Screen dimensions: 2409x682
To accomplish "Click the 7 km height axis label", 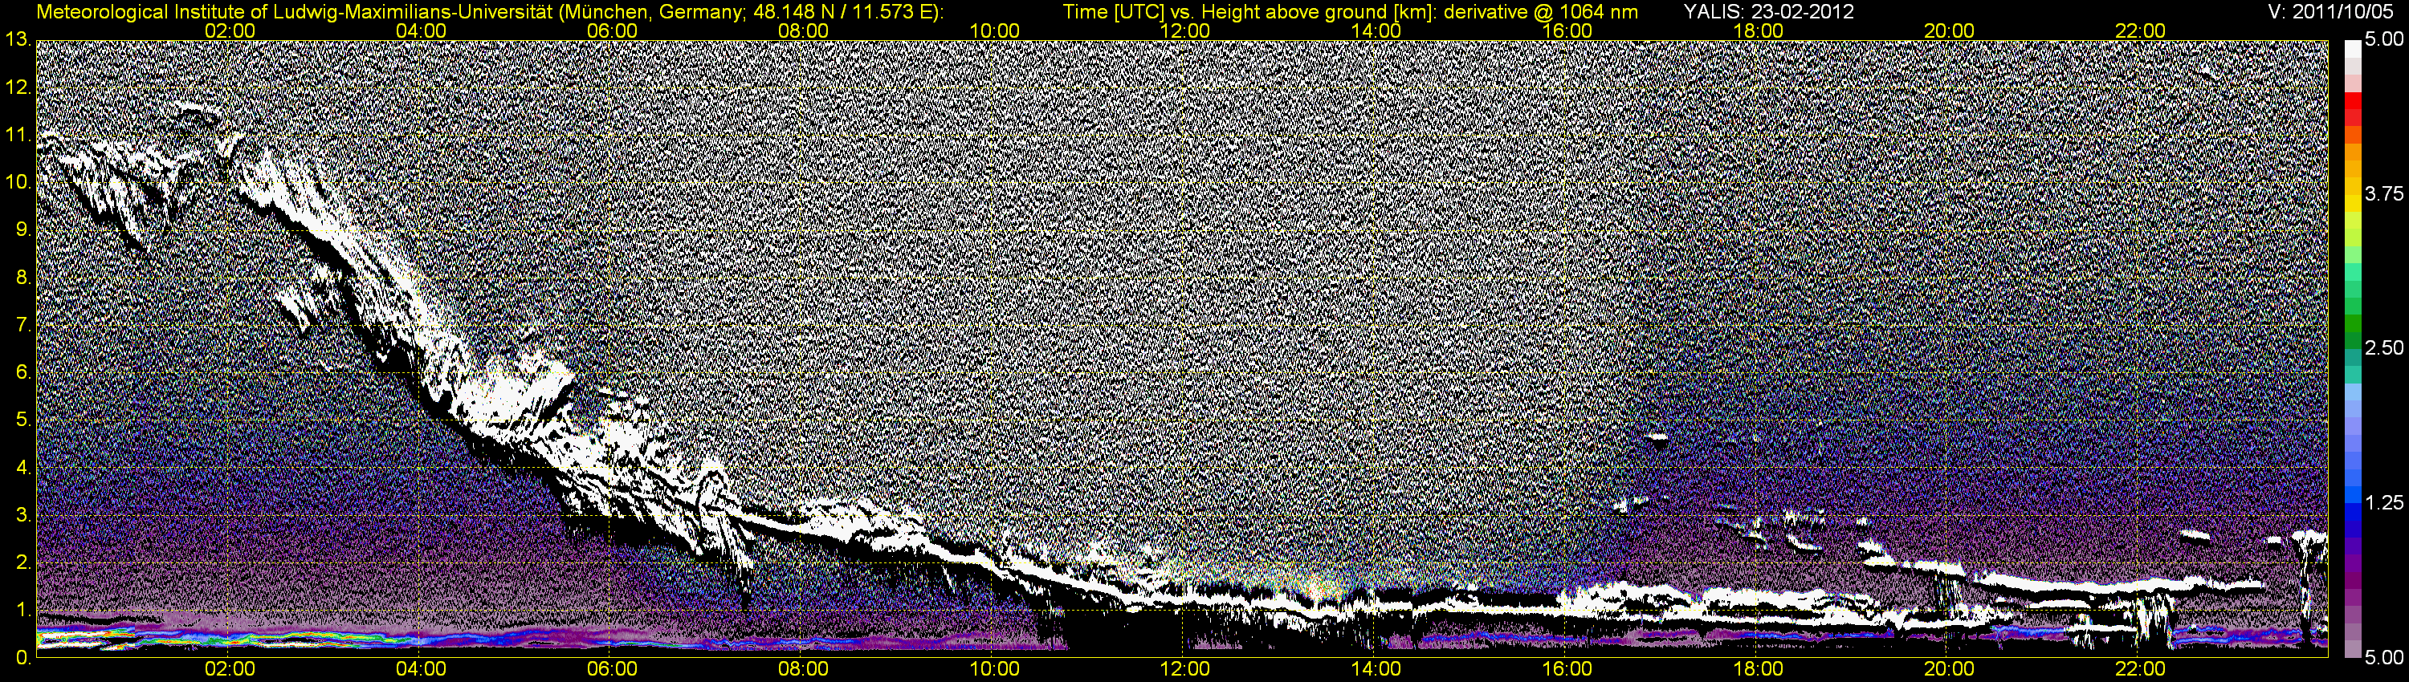I will click(x=22, y=325).
